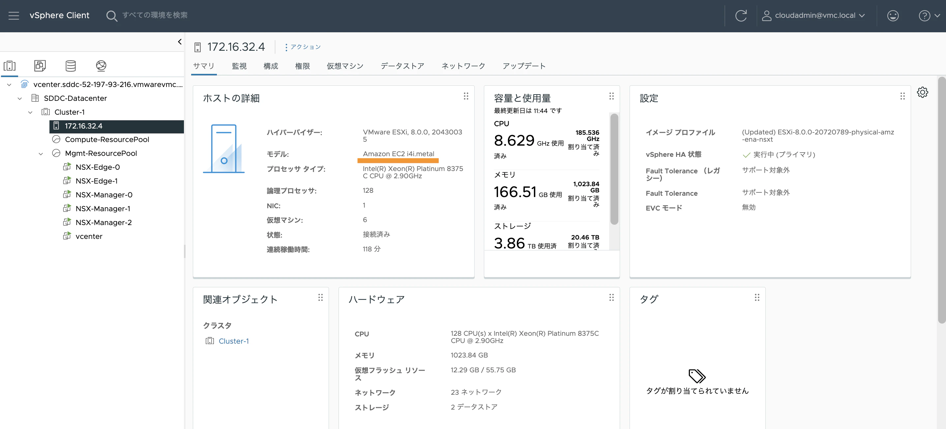This screenshot has width=946, height=429.
Task: Open the hamburger navigation menu
Action: coord(14,15)
